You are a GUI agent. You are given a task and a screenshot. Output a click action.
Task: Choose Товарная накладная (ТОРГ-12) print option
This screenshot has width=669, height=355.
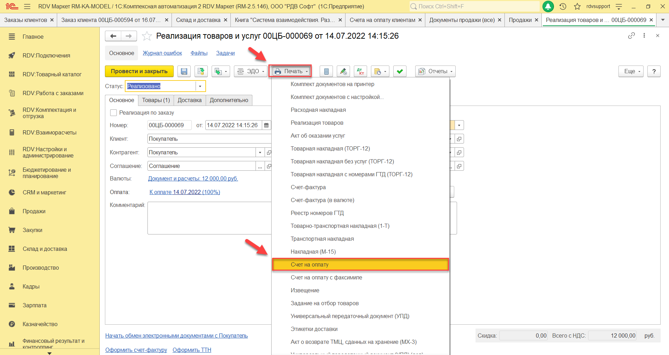[330, 149]
